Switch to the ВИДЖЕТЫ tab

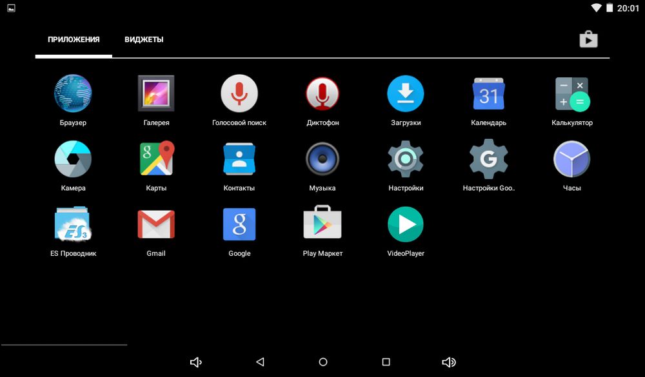tap(144, 39)
